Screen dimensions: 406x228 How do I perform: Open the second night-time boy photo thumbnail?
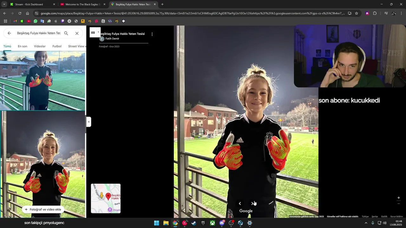(43, 164)
